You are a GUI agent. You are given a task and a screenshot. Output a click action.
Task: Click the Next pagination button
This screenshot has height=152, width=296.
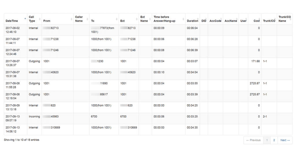point(285,140)
